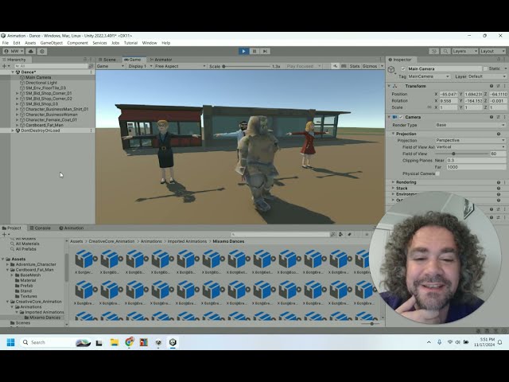Image resolution: width=509 pixels, height=382 pixels.
Task: Click the Project search by label icon
Action: [349, 235]
